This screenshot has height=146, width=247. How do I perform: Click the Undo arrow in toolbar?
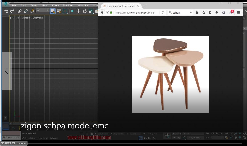(x=6, y=11)
